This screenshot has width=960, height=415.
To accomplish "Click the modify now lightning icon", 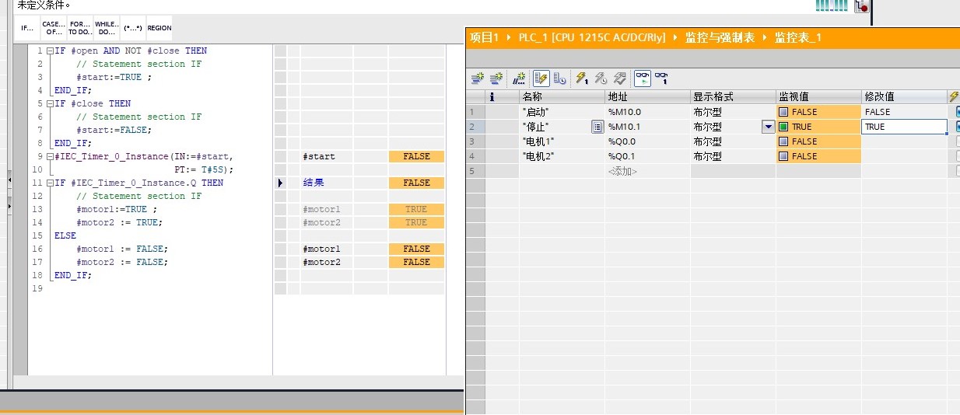I will click(581, 78).
